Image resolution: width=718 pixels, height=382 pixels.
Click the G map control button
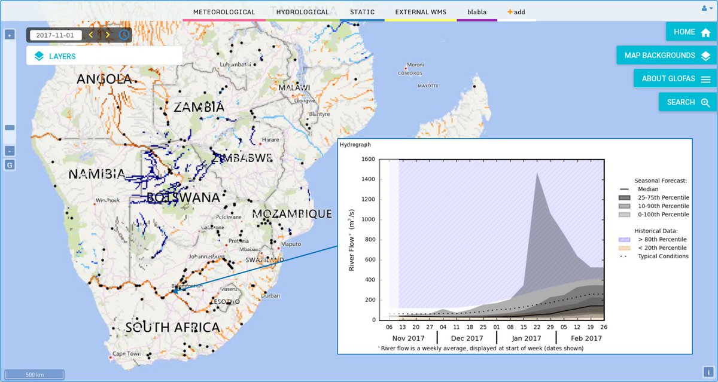pyautogui.click(x=10, y=164)
